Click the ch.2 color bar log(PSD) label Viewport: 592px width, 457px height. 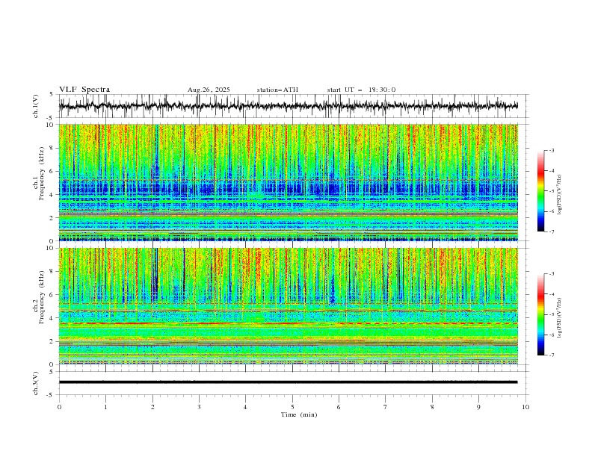pyautogui.click(x=560, y=317)
